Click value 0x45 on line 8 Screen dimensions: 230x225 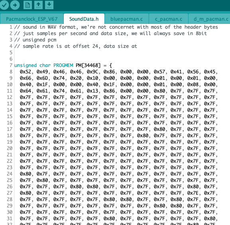(210, 72)
